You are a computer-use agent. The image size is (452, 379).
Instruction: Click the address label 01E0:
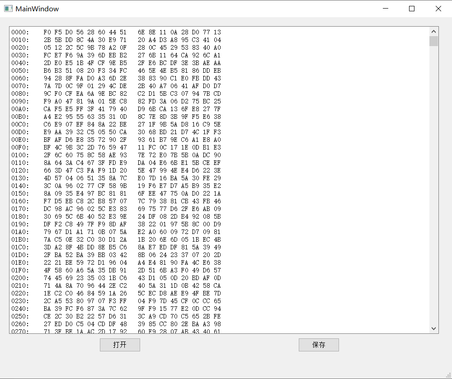tap(20, 262)
